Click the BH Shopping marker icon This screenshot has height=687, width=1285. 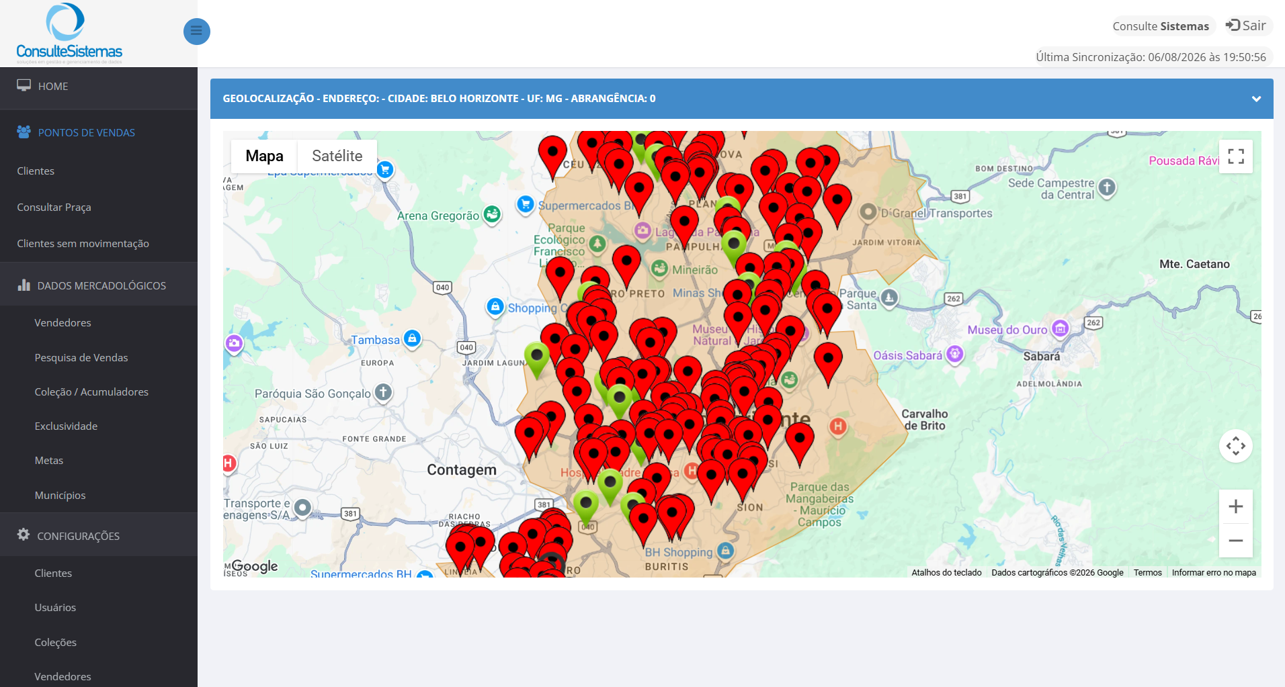click(725, 551)
